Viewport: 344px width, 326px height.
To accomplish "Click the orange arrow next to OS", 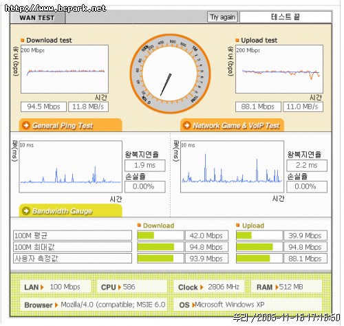I will click(x=193, y=305).
